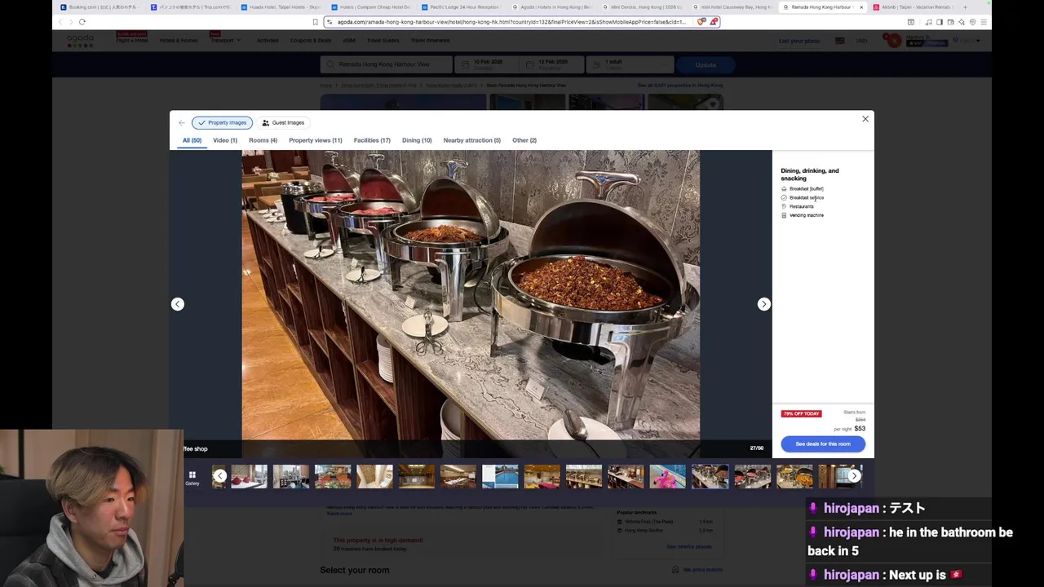
Task: Click the Restaurants amenity text
Action: pyautogui.click(x=801, y=207)
